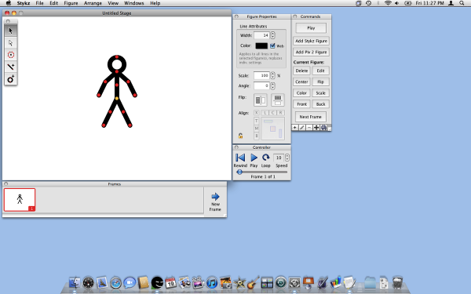The height and width of the screenshot is (294, 471).
Task: Toggle the Web color checkbox
Action: [272, 46]
